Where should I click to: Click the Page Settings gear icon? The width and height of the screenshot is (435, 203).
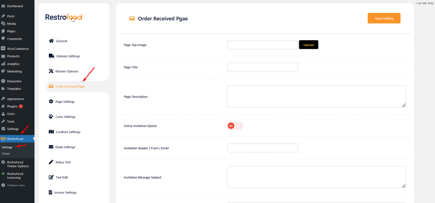pos(51,102)
